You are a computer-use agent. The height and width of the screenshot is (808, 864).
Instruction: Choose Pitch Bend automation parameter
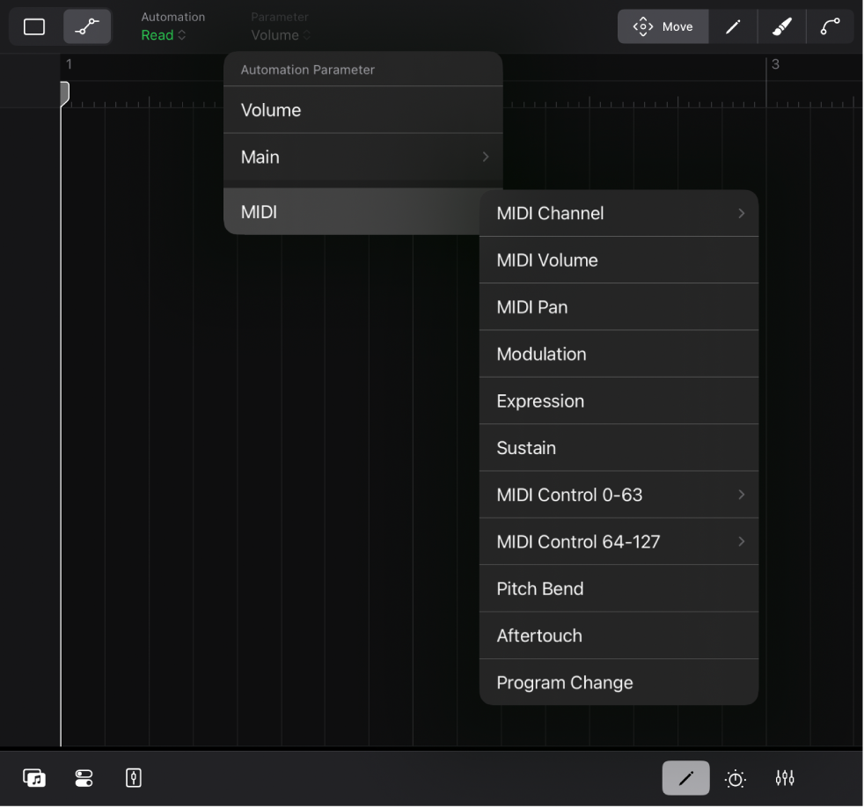[619, 588]
